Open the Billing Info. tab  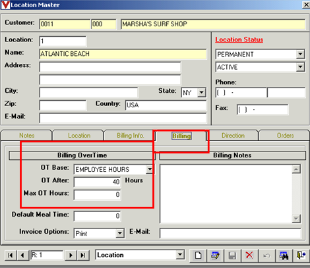(131, 136)
